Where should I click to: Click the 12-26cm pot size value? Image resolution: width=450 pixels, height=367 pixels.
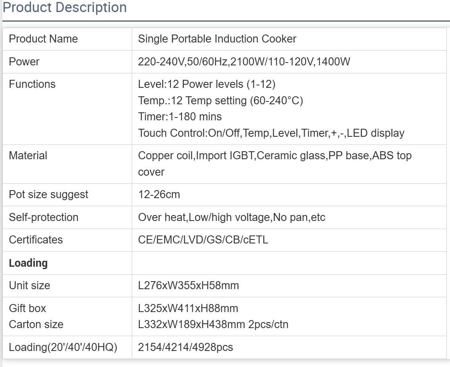(x=159, y=195)
